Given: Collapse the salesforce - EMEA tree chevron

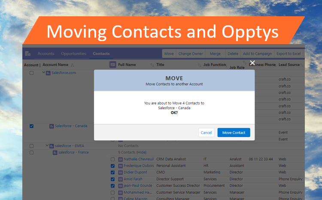Looking at the screenshot, I should (x=46, y=146).
